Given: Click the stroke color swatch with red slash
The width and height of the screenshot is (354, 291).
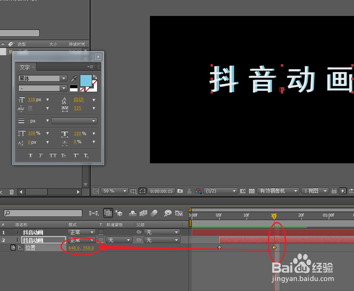Looking at the screenshot, I should pyautogui.click(x=95, y=89).
